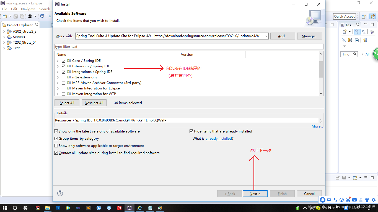
Task: Open File Explorer from the taskbar
Action: coord(48,208)
